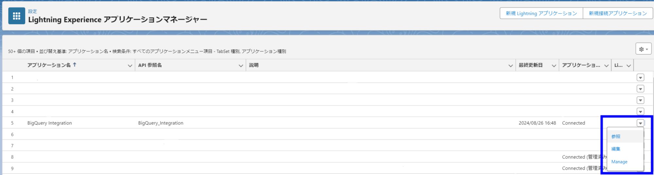Toggle BigQuery Integration row action arrow
654x175 pixels.
coord(640,123)
